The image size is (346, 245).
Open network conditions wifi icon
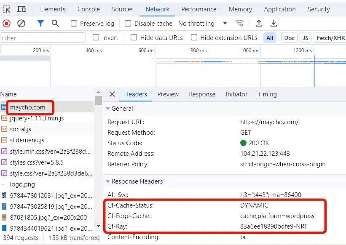[239, 24]
